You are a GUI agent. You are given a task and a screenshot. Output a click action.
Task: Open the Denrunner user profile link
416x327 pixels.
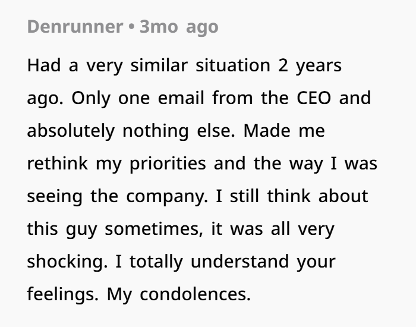coord(75,27)
